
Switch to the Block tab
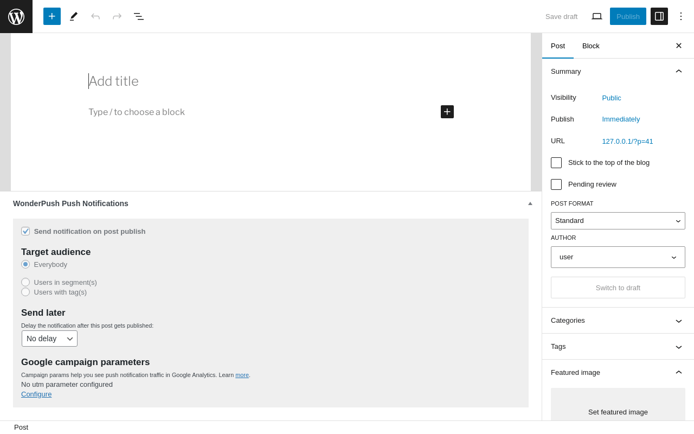[x=591, y=46]
